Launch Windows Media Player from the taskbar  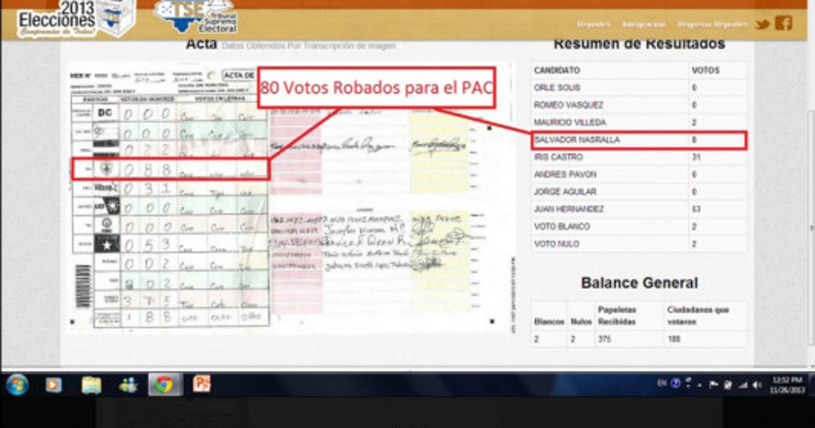coord(53,385)
